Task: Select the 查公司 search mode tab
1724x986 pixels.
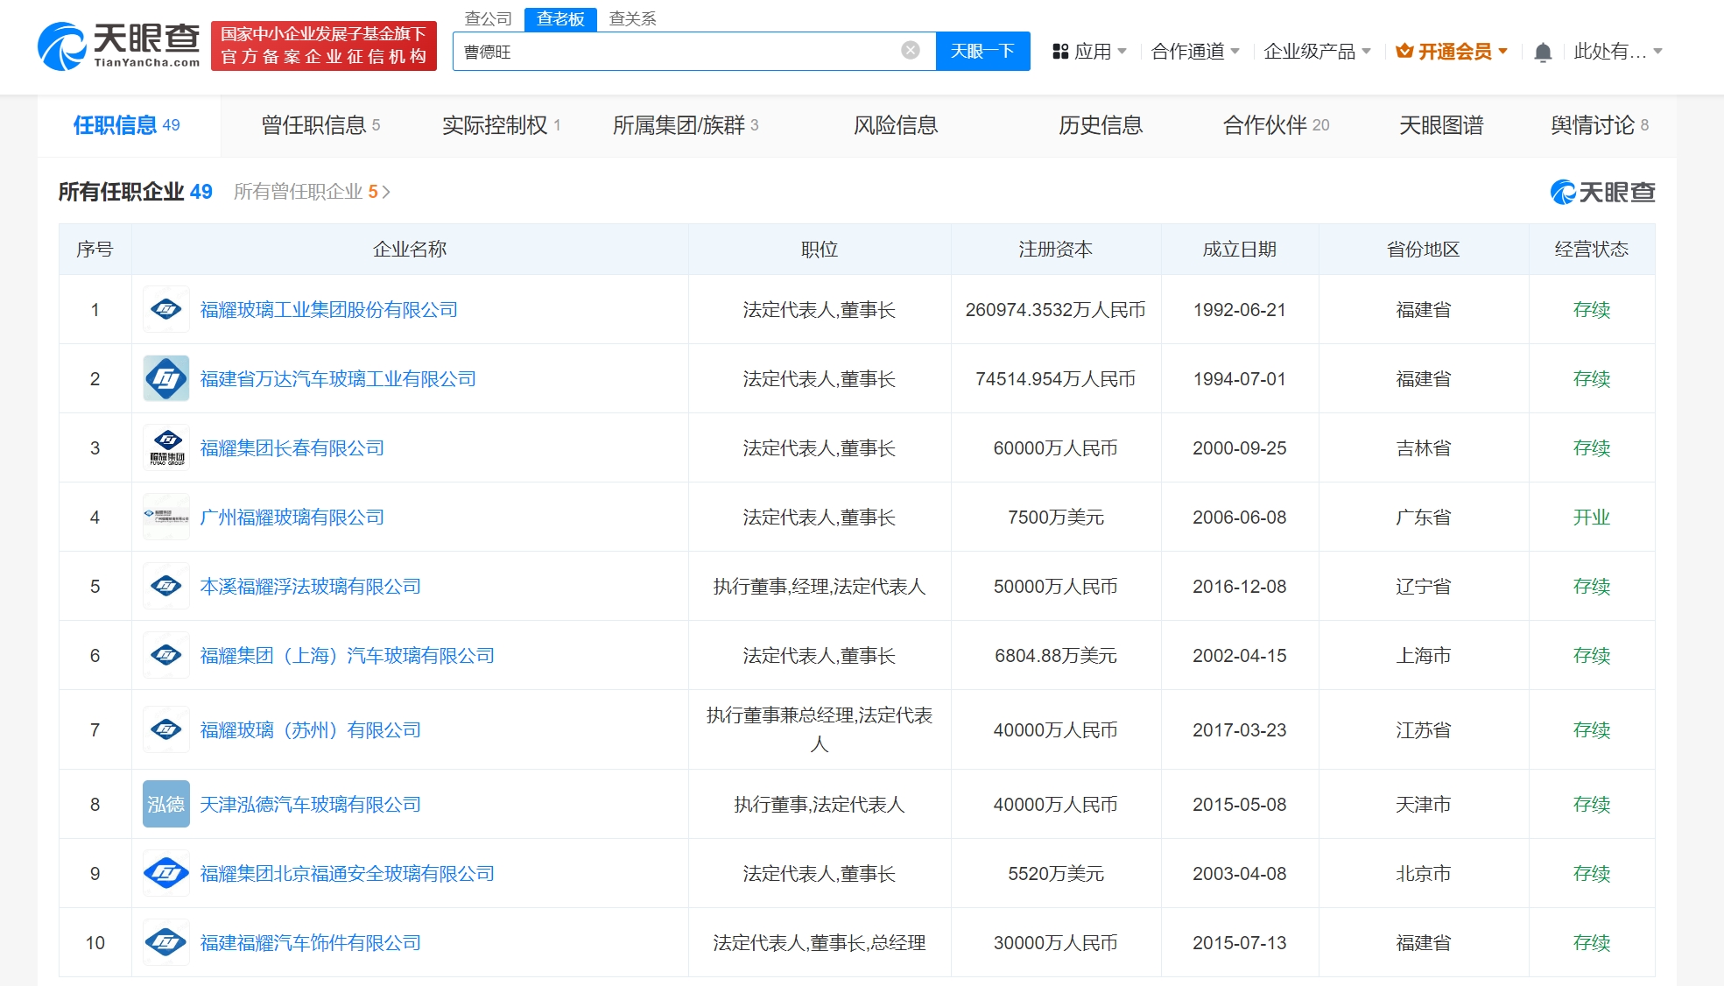Action: click(x=488, y=18)
